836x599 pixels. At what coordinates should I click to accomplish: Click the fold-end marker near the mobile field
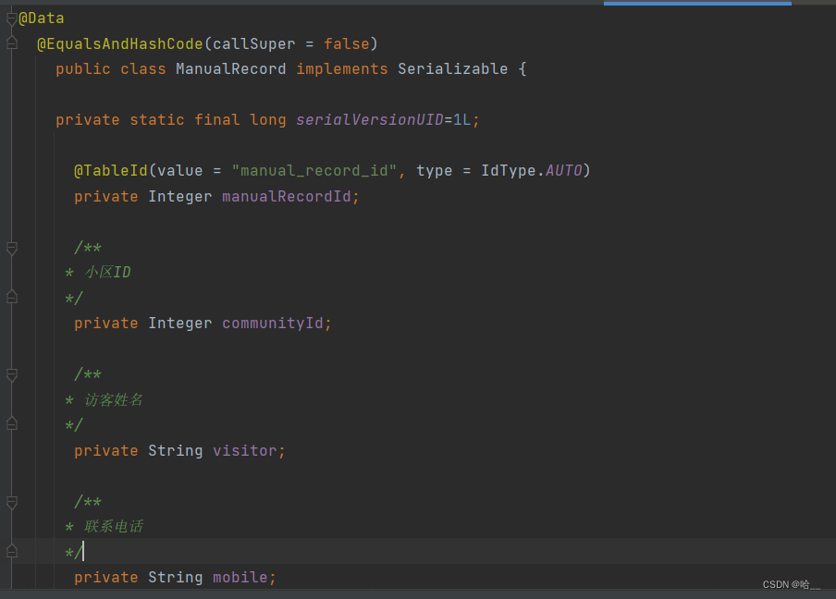click(11, 551)
